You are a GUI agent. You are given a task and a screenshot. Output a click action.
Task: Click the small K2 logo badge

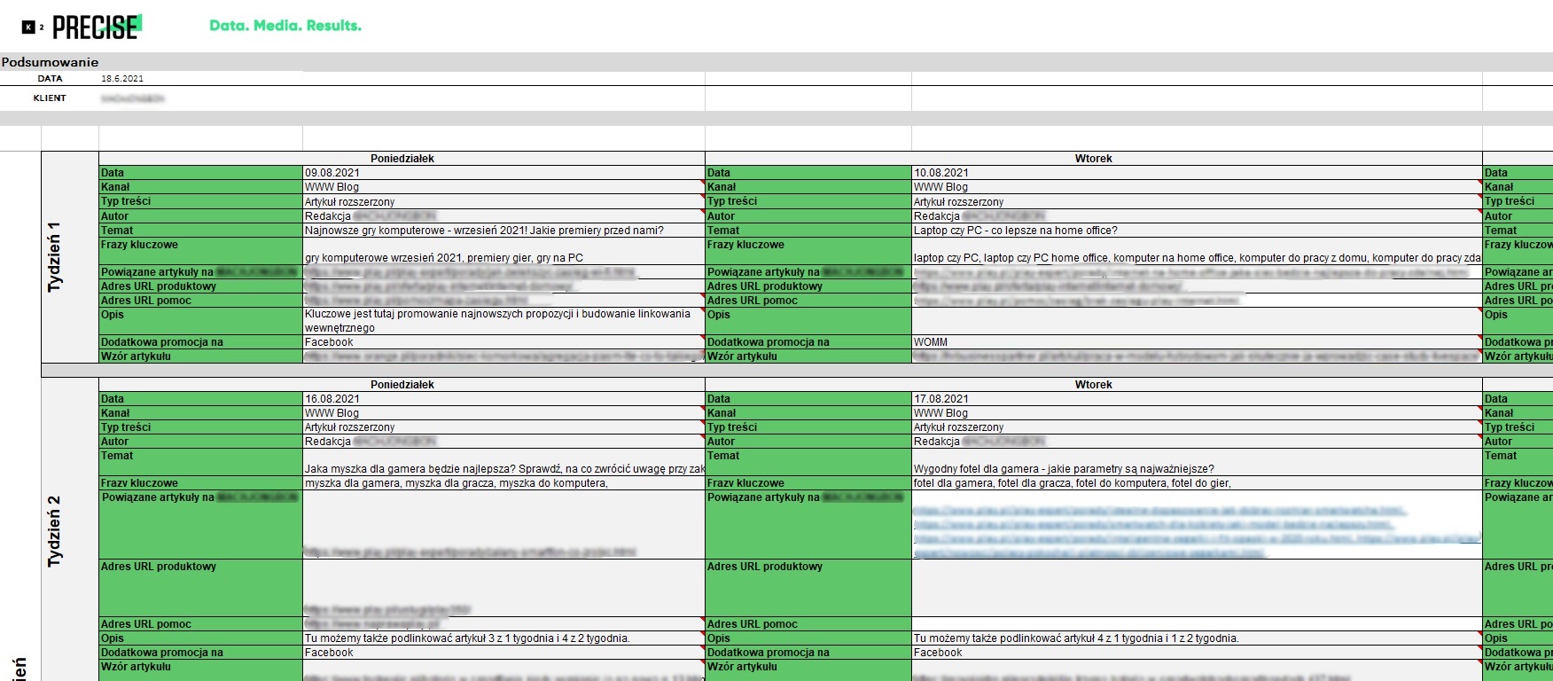pyautogui.click(x=32, y=27)
